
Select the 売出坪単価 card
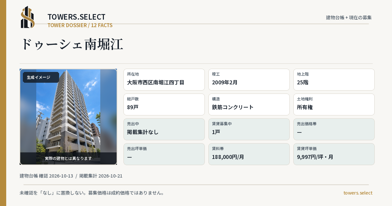(164, 154)
